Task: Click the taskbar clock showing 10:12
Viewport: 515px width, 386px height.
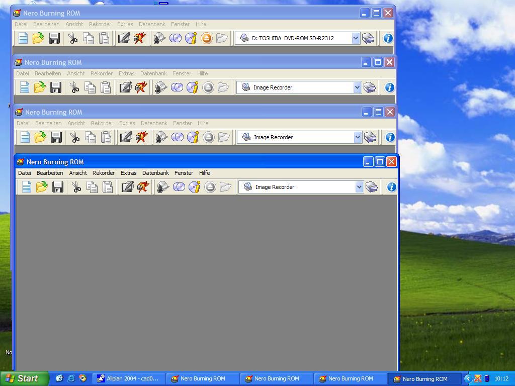Action: (x=501, y=378)
